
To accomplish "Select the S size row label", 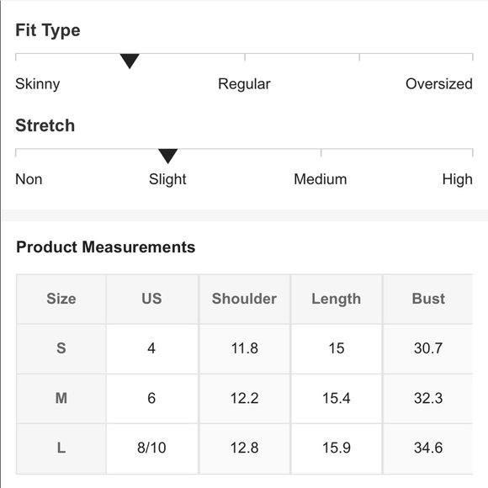I will point(61,348).
